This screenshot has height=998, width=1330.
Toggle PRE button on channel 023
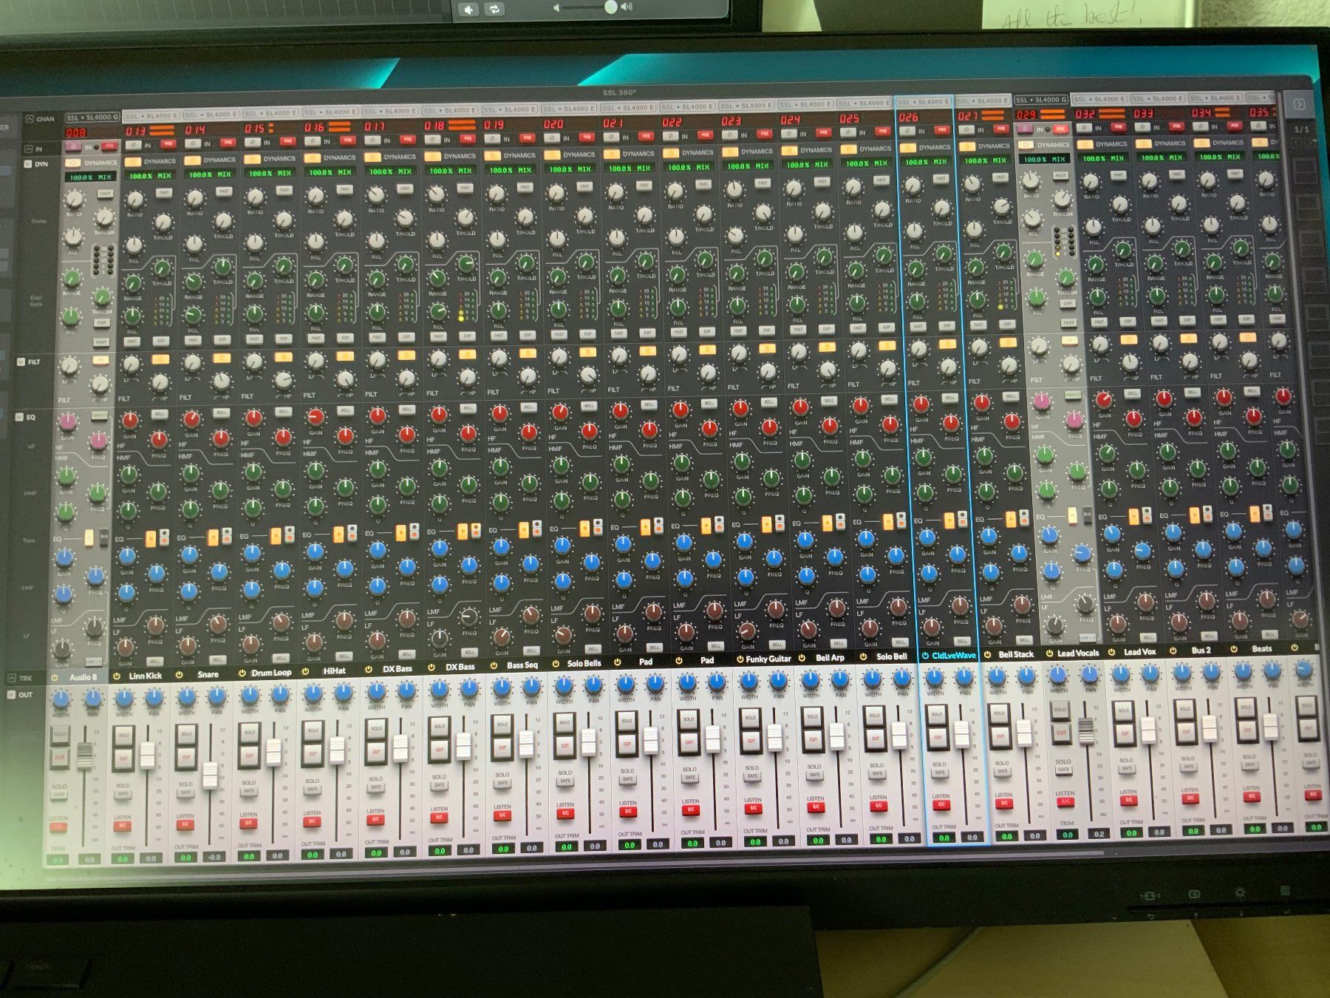pyautogui.click(x=765, y=134)
